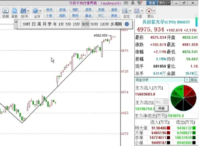This screenshot has height=146, width=199.
Task: Click the 4982.059 high price marker
Action: point(100,35)
